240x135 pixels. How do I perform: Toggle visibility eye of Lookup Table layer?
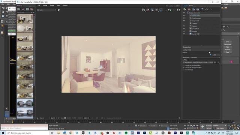pos(184,15)
